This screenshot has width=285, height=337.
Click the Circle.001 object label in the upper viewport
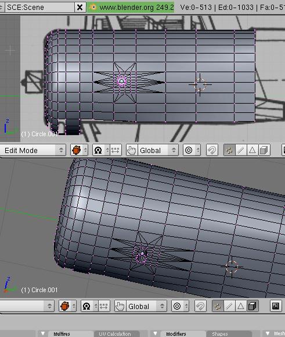pyautogui.click(x=39, y=134)
